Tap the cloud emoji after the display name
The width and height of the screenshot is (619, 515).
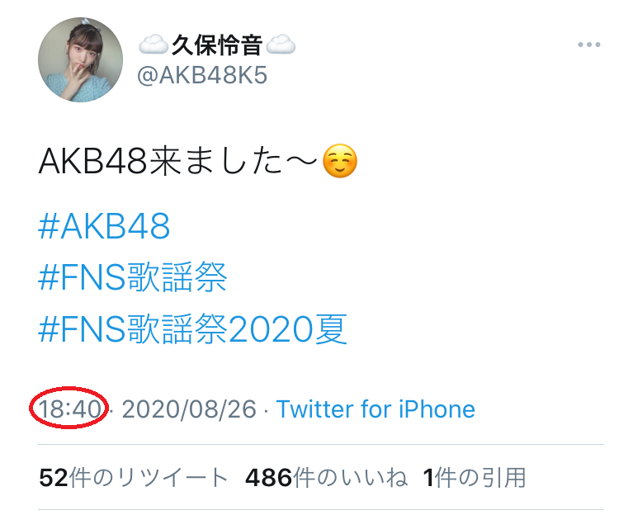pos(281,45)
